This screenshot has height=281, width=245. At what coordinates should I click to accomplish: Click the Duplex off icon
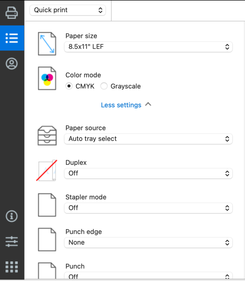click(47, 170)
